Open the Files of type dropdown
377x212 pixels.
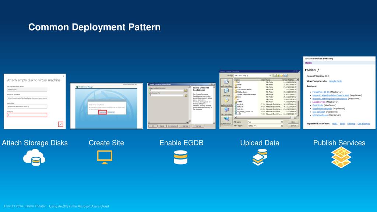click(x=282, y=126)
